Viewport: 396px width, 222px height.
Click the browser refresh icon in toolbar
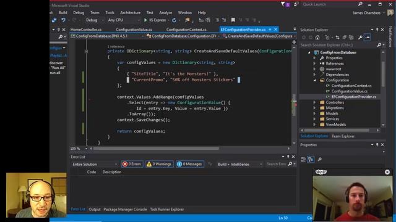[x=174, y=20]
